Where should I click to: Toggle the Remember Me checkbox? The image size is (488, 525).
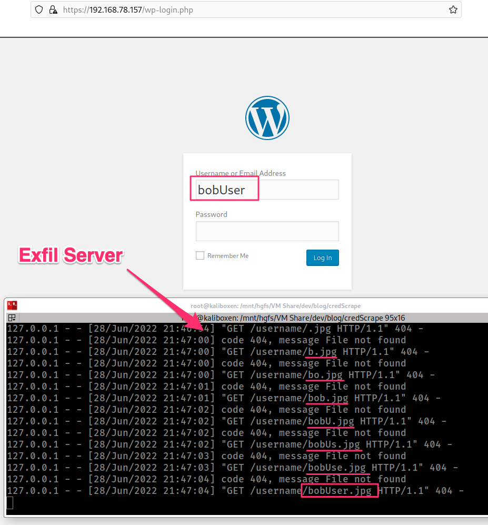click(200, 255)
